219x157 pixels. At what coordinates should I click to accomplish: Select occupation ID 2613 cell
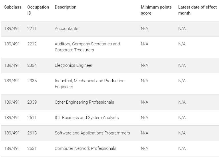tap(32, 133)
